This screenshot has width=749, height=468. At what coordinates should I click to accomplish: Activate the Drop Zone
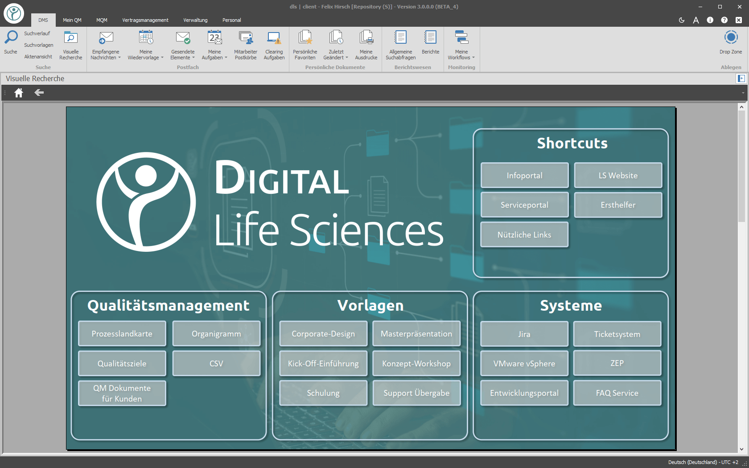coord(731,43)
